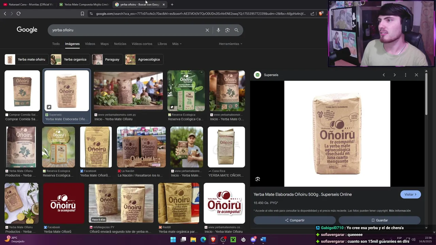Click the Compartir button
This screenshot has height=245, width=436.
[x=295, y=220]
